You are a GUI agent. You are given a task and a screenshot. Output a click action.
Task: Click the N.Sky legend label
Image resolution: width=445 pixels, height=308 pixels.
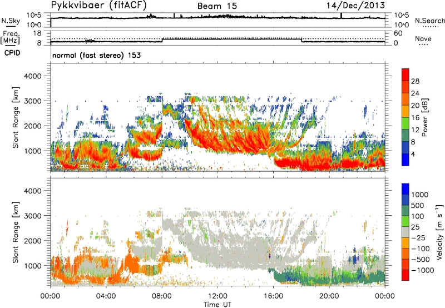[x=11, y=21]
